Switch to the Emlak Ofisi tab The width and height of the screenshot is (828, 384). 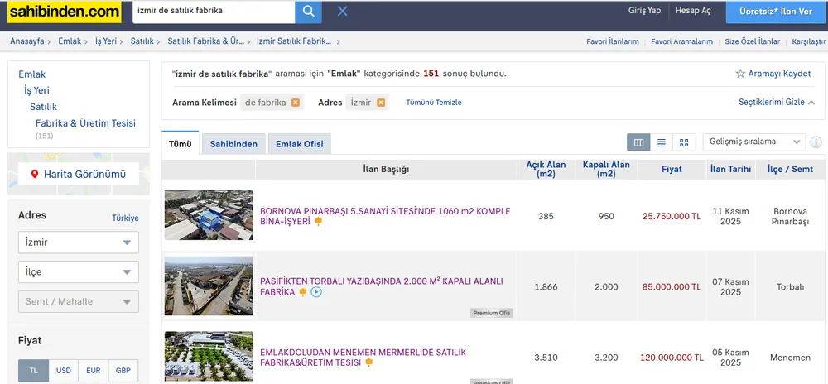[300, 144]
